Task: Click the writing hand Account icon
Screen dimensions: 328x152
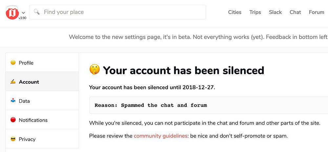Action: pyautogui.click(x=13, y=82)
